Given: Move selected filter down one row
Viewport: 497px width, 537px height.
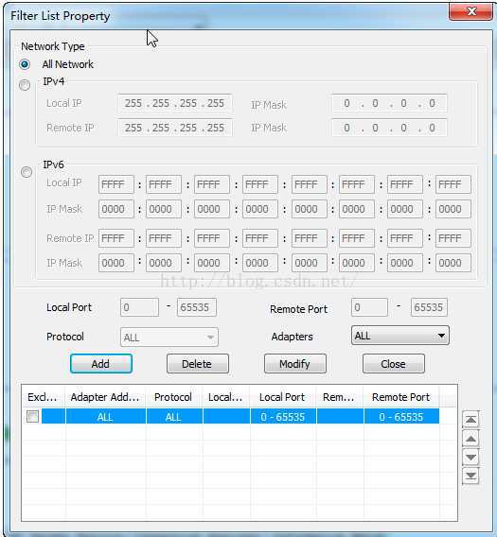Looking at the screenshot, I should click(x=470, y=457).
